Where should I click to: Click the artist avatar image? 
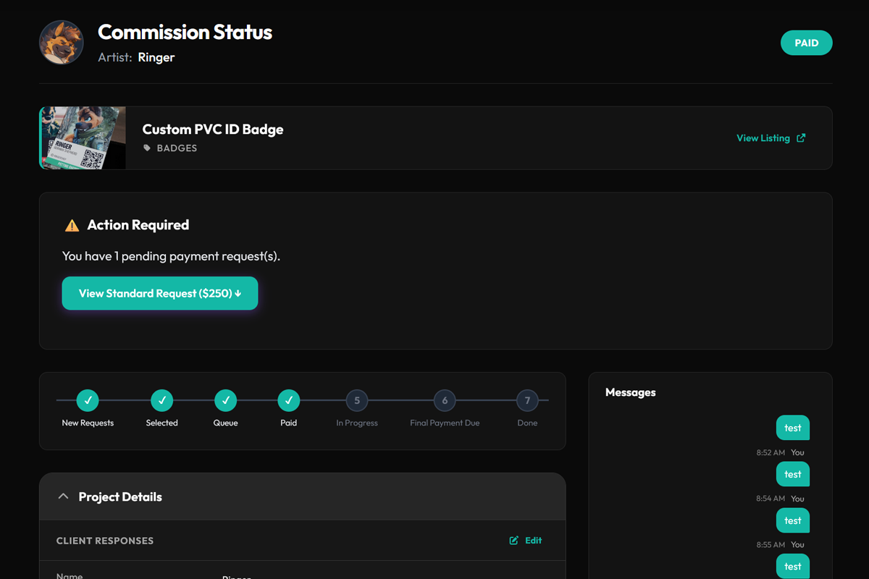[x=62, y=43]
